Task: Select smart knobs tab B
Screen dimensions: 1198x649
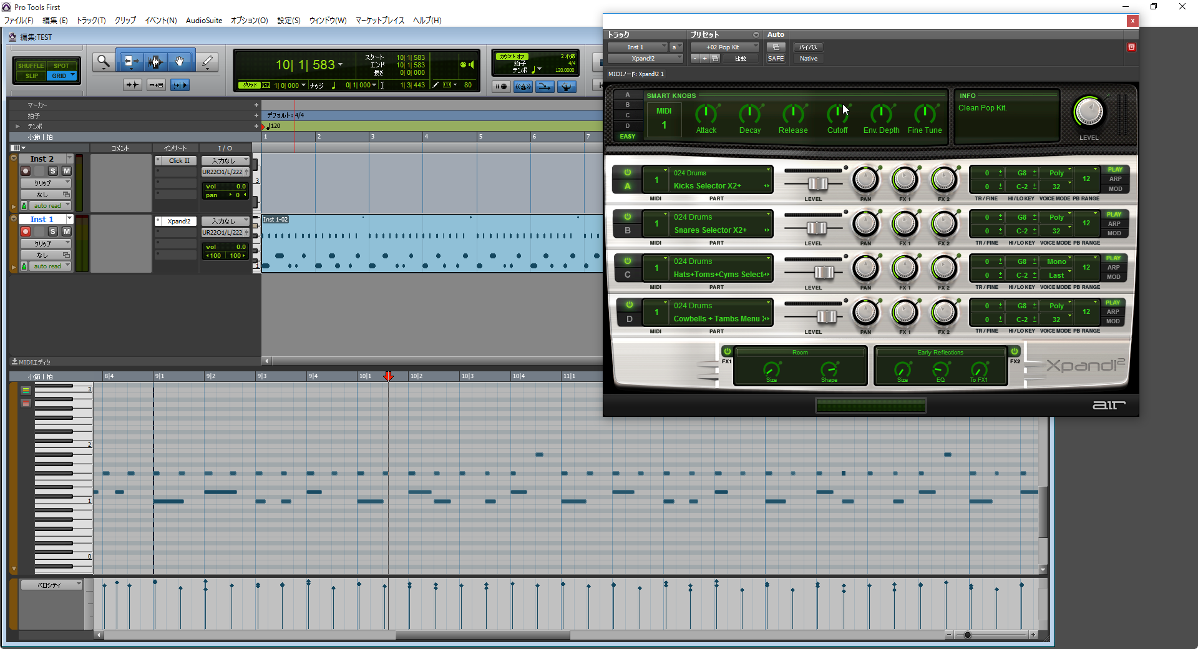Action: (x=628, y=105)
